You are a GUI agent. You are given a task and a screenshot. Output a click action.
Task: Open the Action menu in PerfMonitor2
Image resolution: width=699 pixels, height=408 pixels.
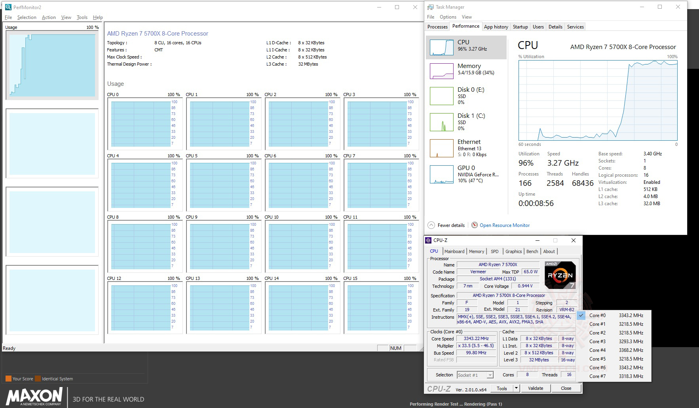click(x=49, y=17)
